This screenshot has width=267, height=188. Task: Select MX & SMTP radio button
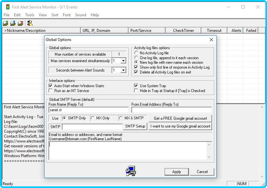[x=121, y=118]
